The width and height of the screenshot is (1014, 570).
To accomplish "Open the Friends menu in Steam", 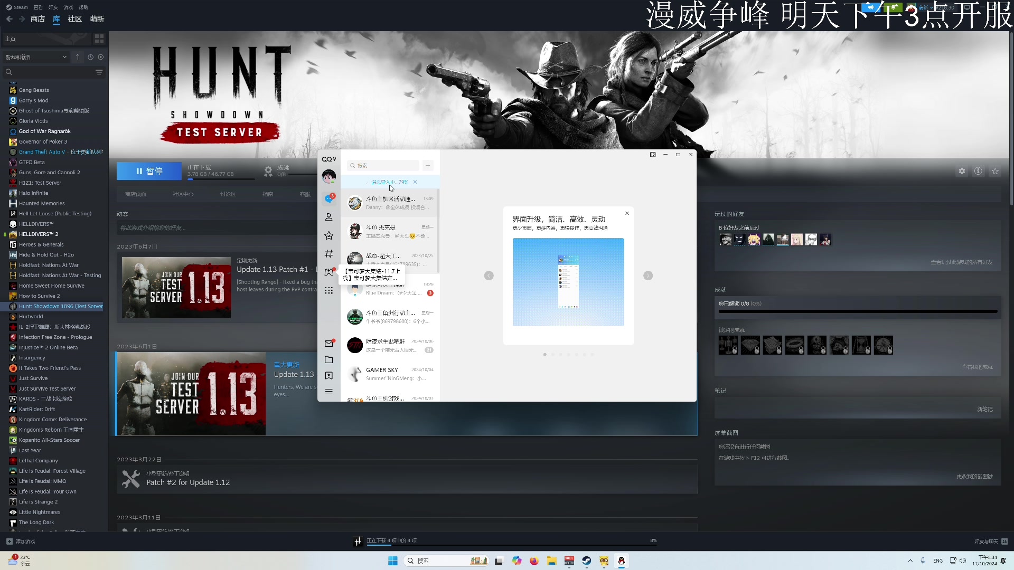I will (53, 7).
